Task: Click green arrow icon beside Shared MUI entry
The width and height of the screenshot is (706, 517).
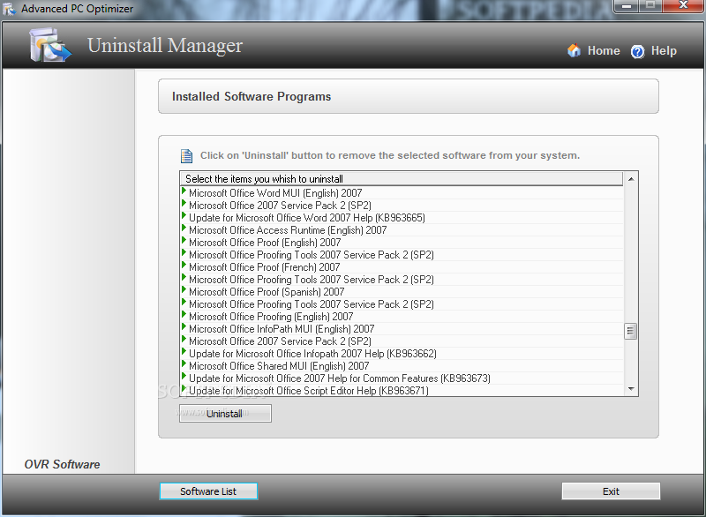Action: [184, 363]
